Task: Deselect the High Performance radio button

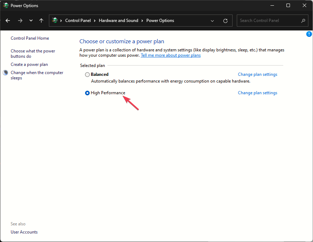Action: point(87,93)
